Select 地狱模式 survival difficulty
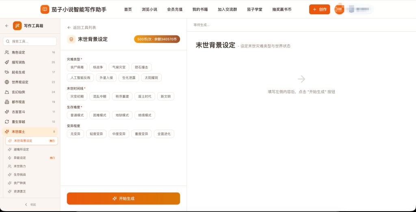This screenshot has width=416, height=212. point(122,115)
